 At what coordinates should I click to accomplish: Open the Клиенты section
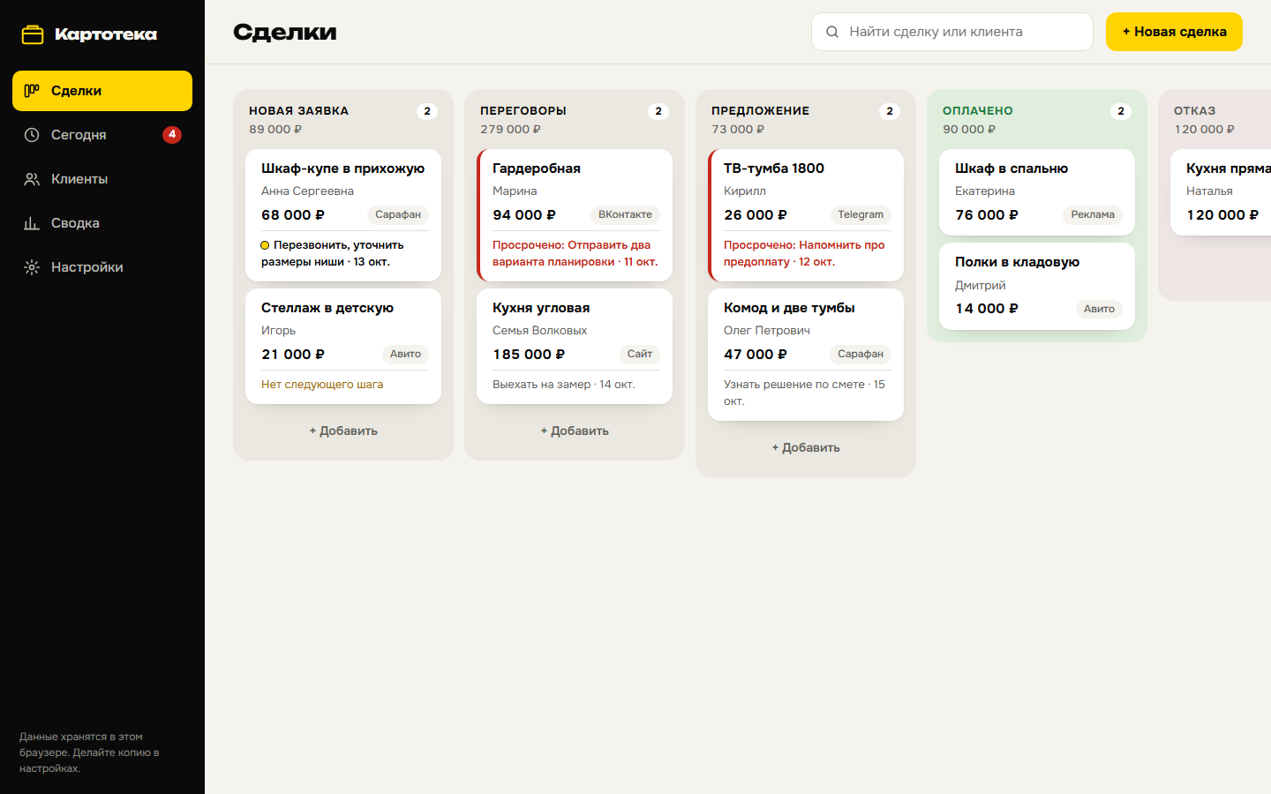click(x=102, y=179)
